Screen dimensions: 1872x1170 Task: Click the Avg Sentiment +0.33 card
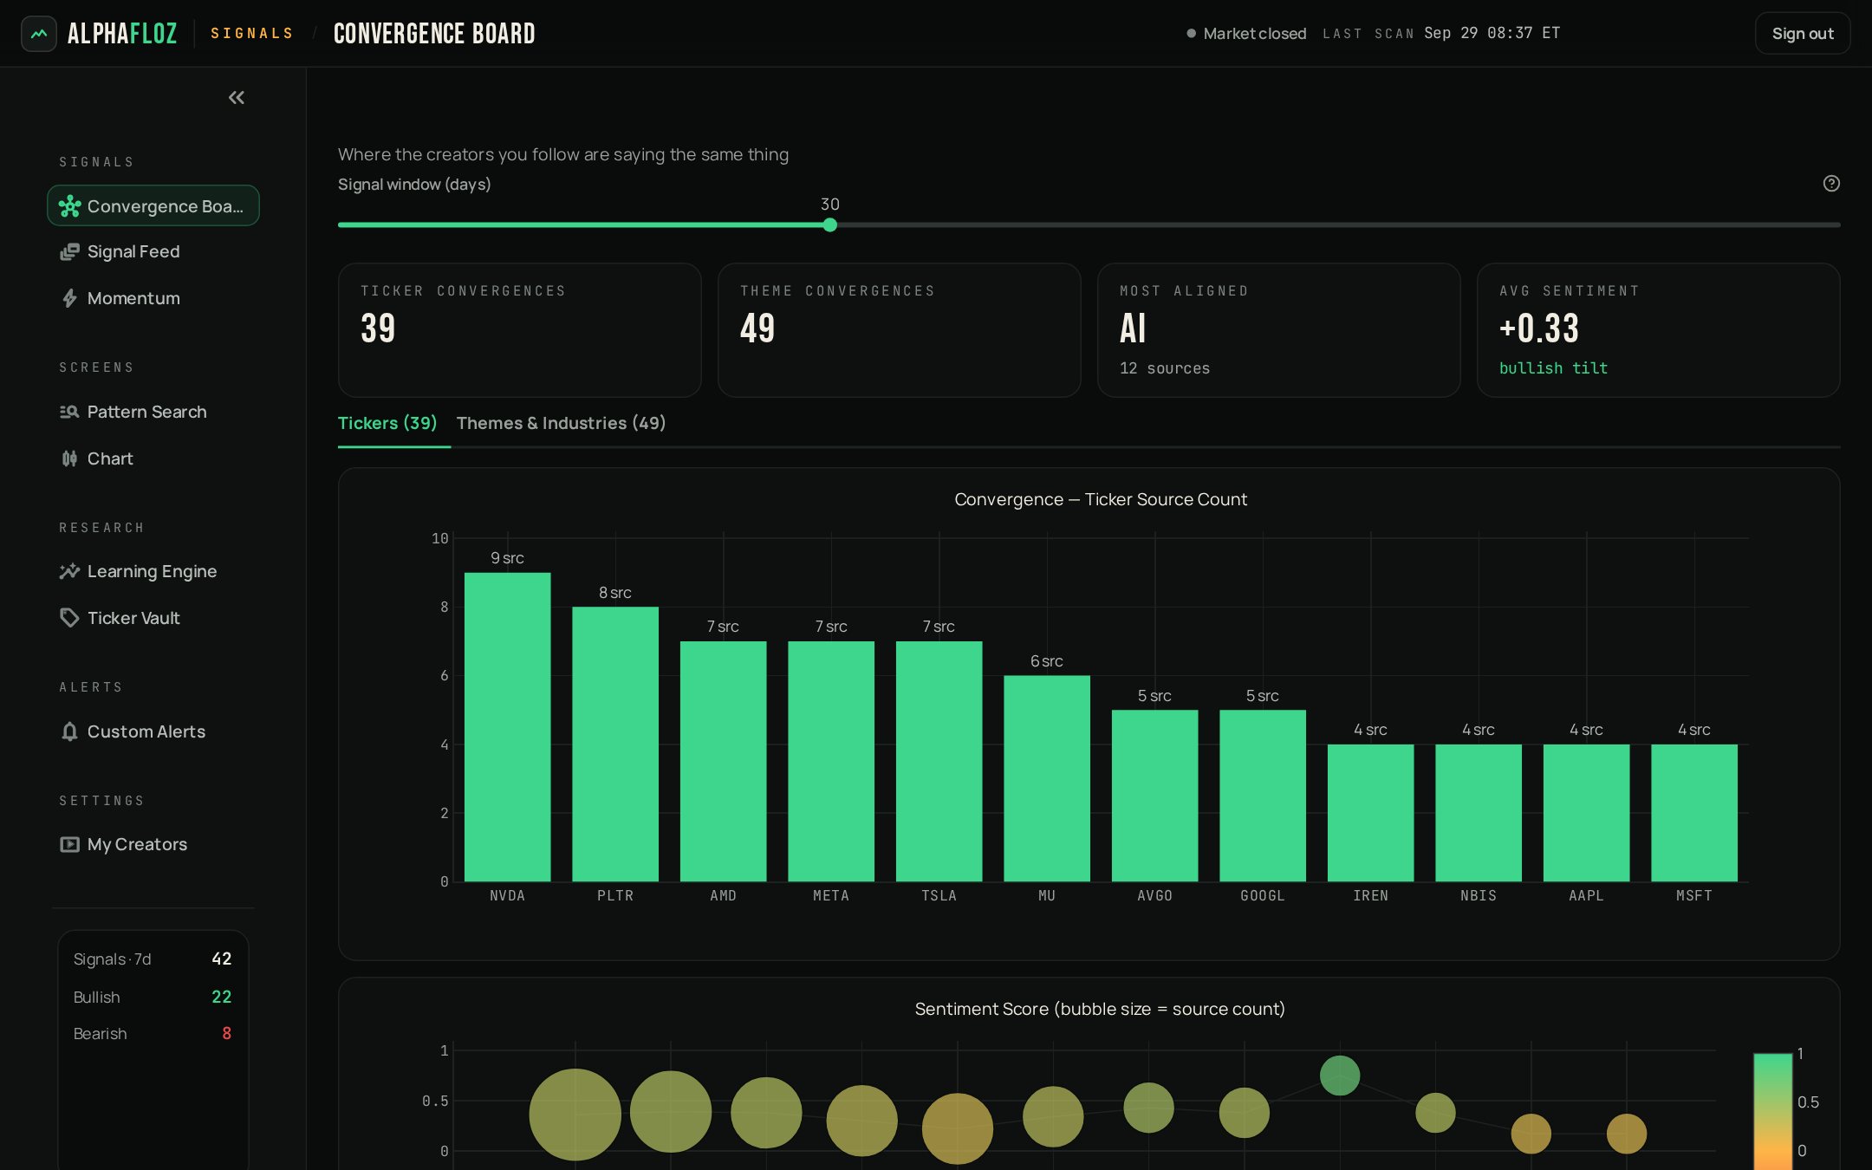1659,330
